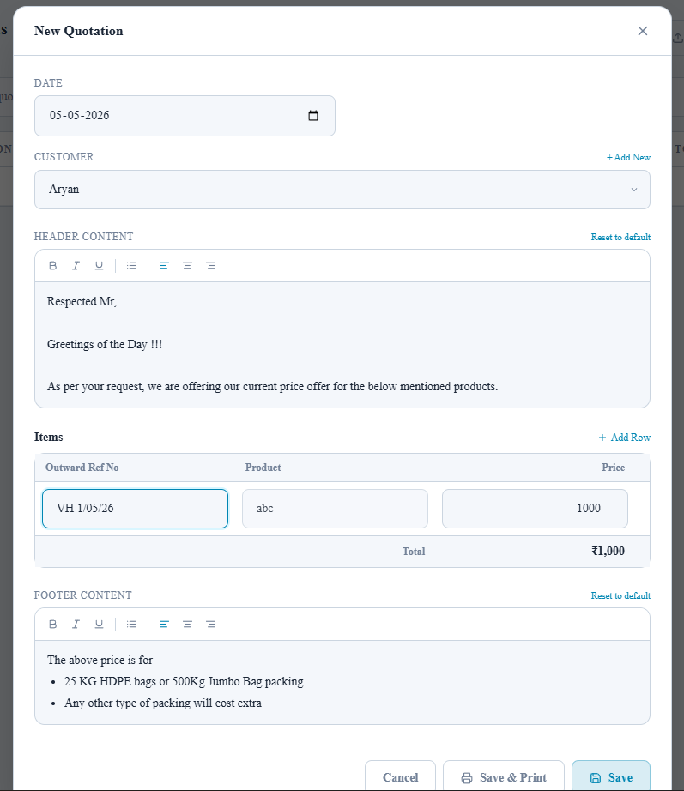Click the Save & Print button
Image resolution: width=684 pixels, height=791 pixels.
504,777
